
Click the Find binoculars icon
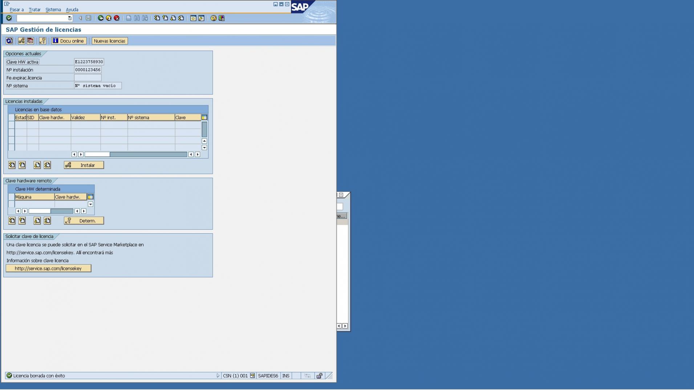tap(137, 18)
